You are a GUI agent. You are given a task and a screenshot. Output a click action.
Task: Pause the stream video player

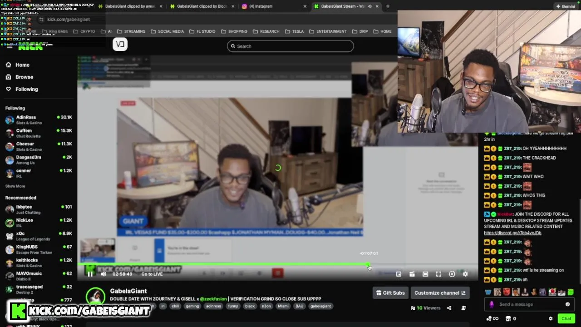click(x=90, y=274)
